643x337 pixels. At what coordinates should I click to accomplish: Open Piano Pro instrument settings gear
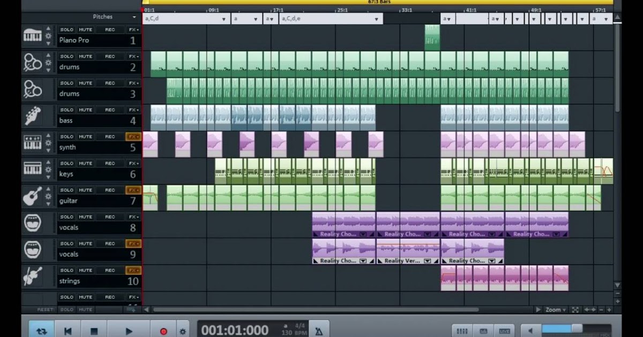click(48, 36)
